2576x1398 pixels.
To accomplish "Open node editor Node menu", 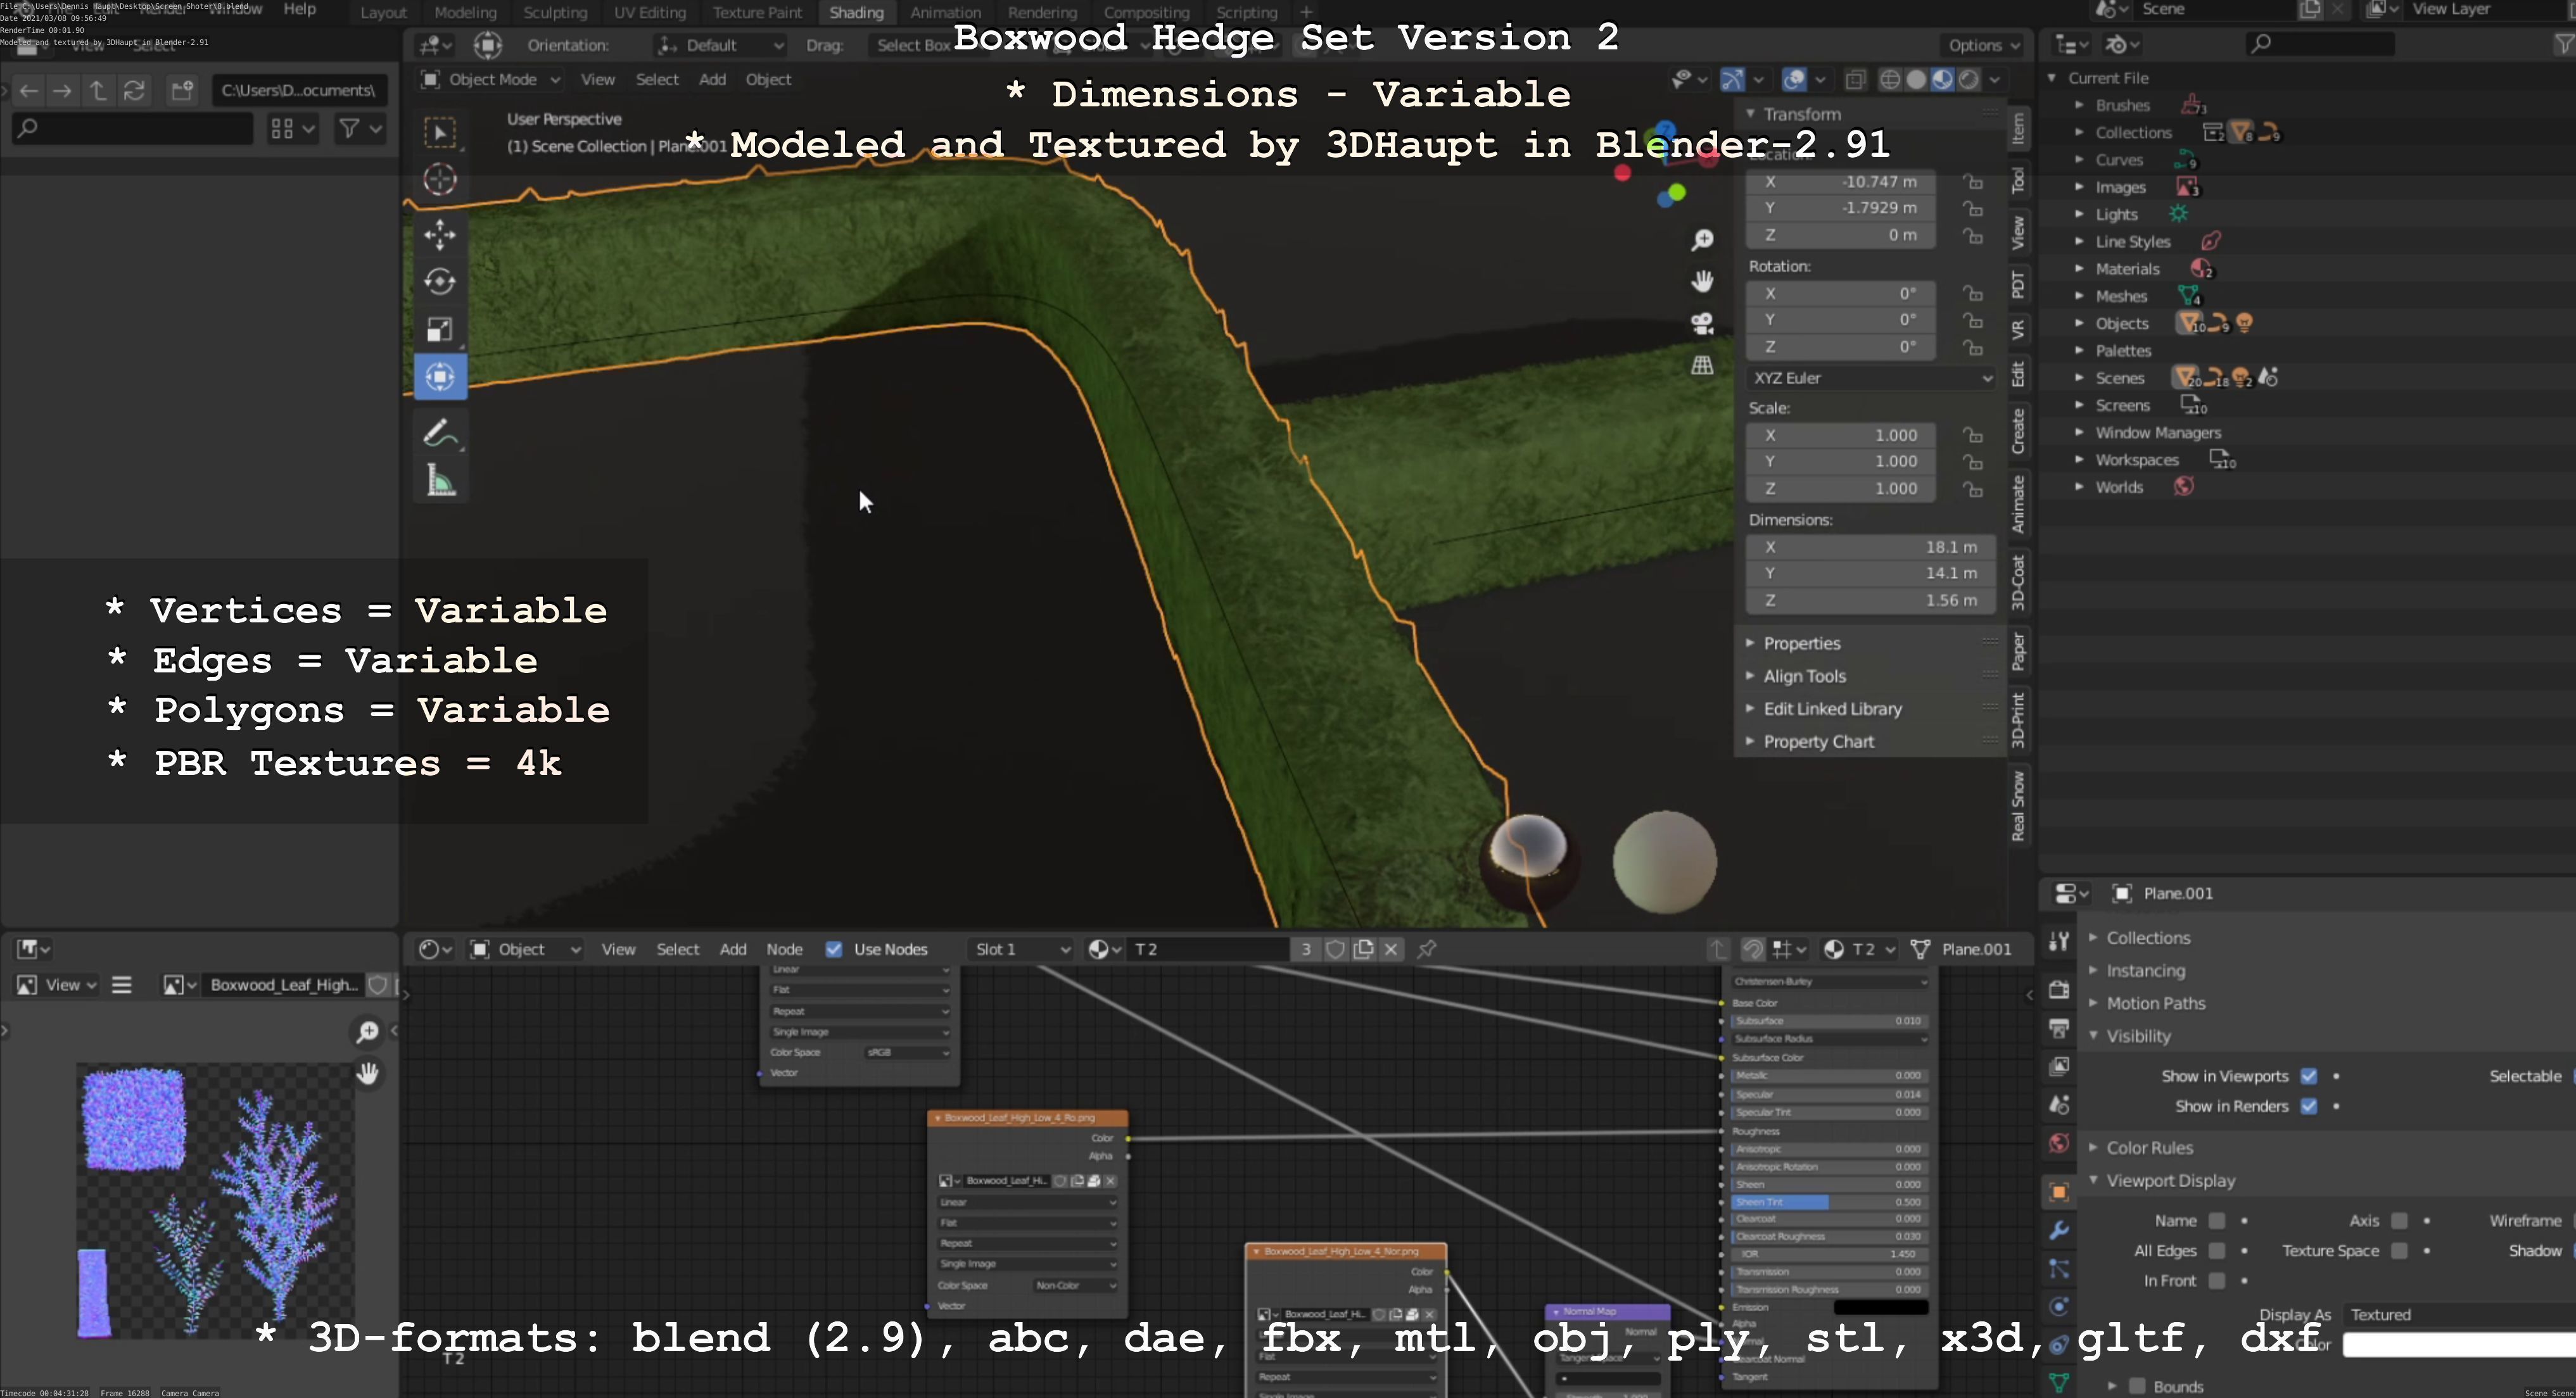I will click(x=784, y=949).
